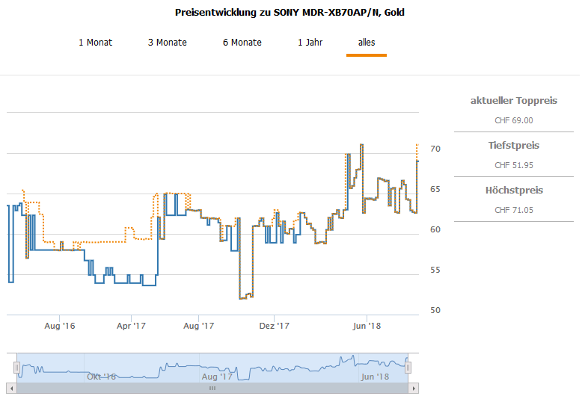The image size is (582, 399).
Task: Show the 6 Monate price history
Action: [242, 43]
